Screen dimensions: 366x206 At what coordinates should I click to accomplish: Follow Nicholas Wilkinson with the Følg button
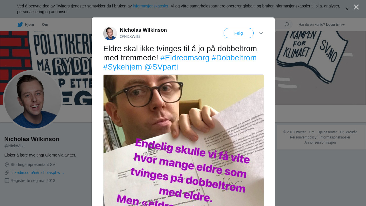(x=238, y=33)
